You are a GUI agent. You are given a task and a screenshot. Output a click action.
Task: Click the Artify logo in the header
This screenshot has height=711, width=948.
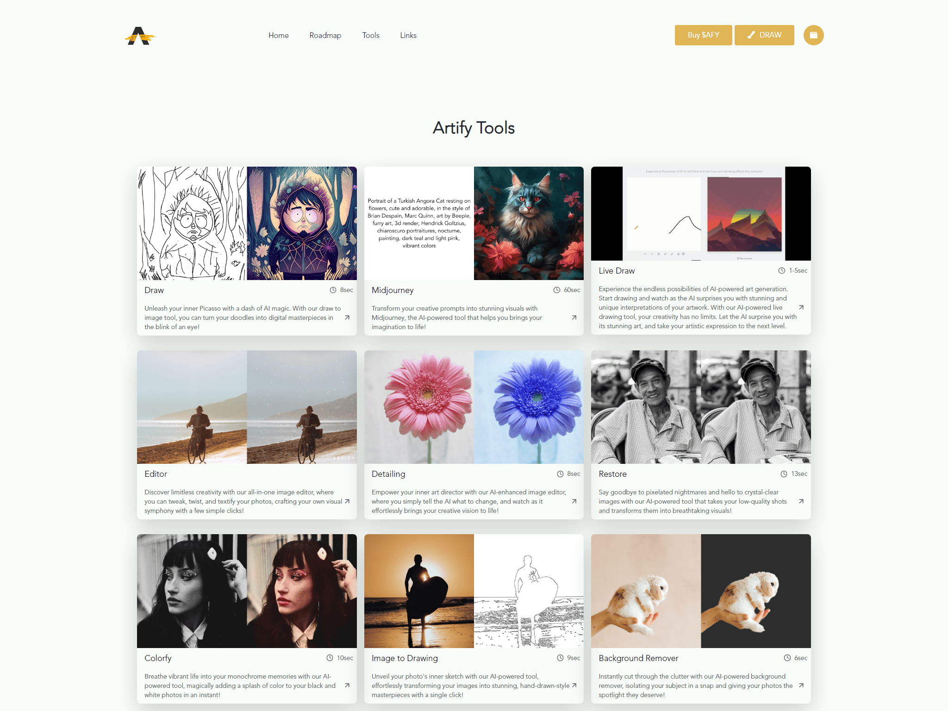pos(140,36)
